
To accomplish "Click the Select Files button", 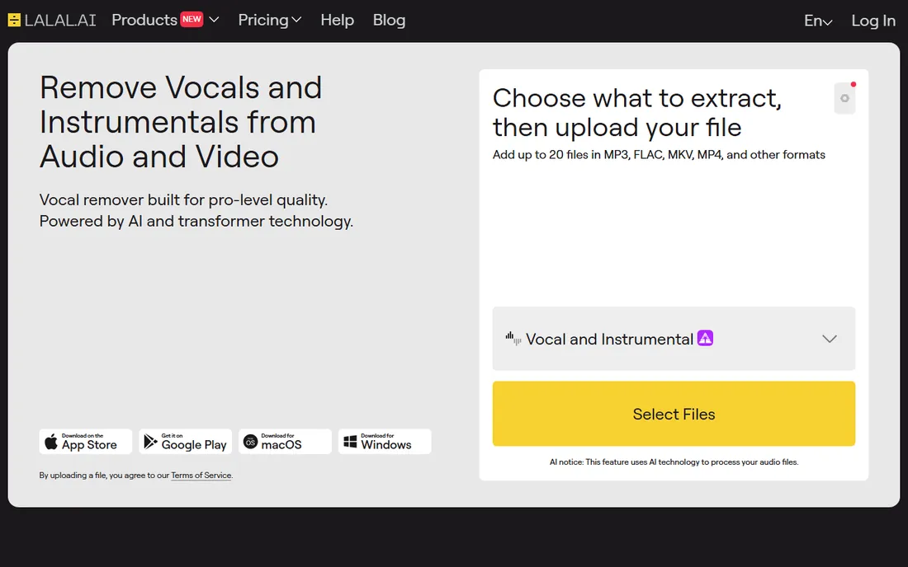I will (x=674, y=414).
